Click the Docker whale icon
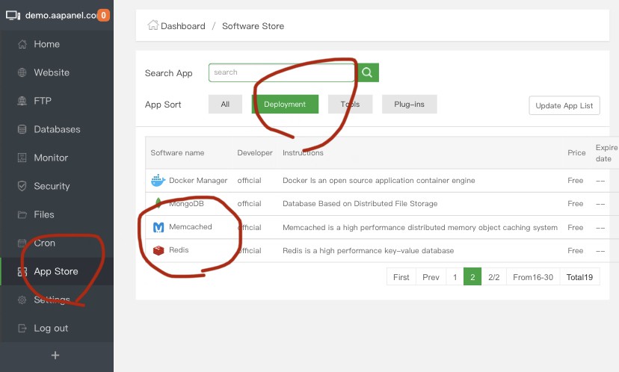This screenshot has height=372, width=619. 158,180
